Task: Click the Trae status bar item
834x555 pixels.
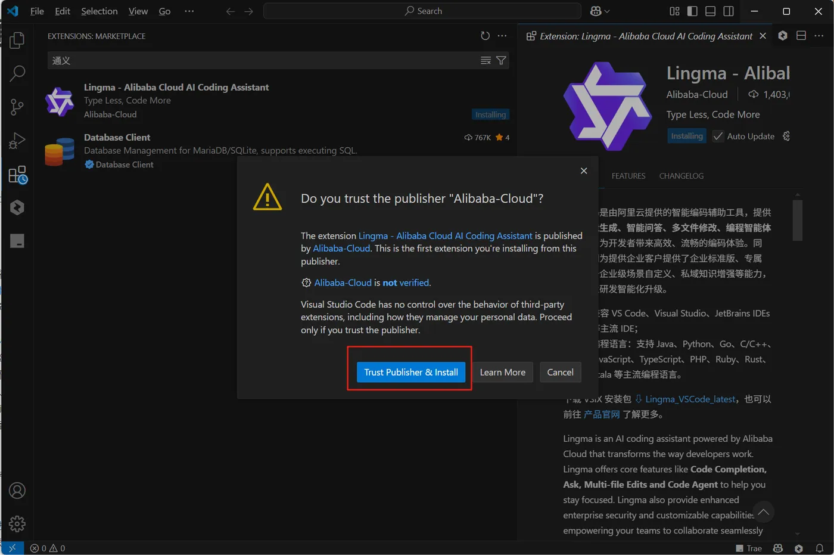Action: point(749,548)
